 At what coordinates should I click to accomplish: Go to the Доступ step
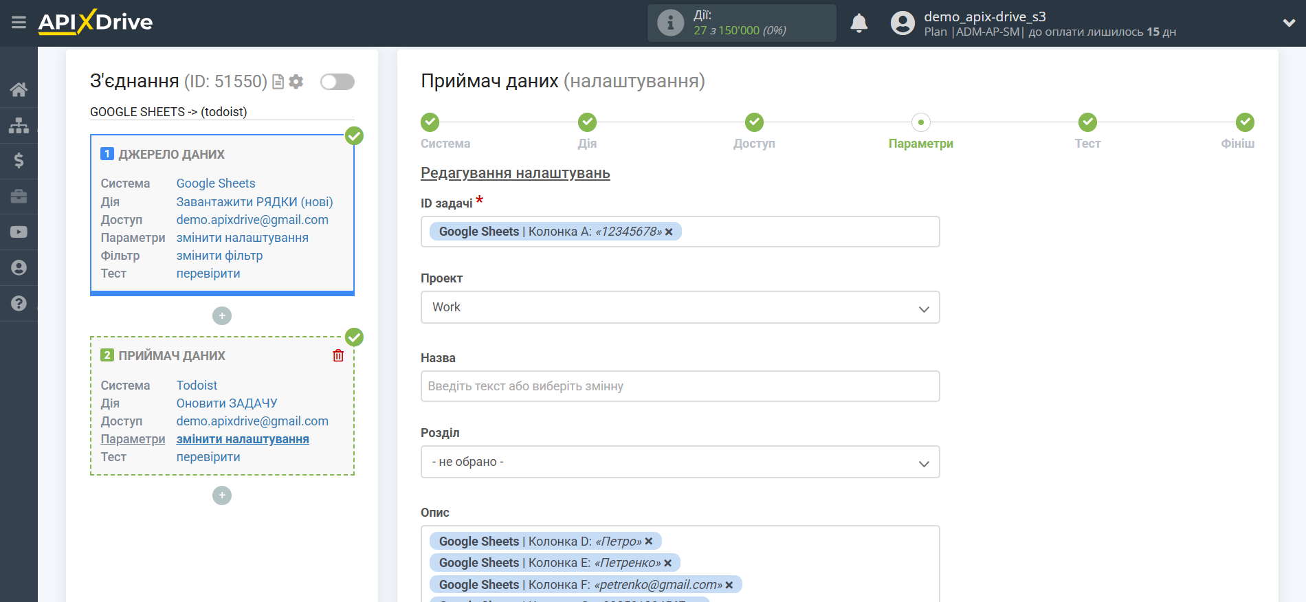pos(754,122)
